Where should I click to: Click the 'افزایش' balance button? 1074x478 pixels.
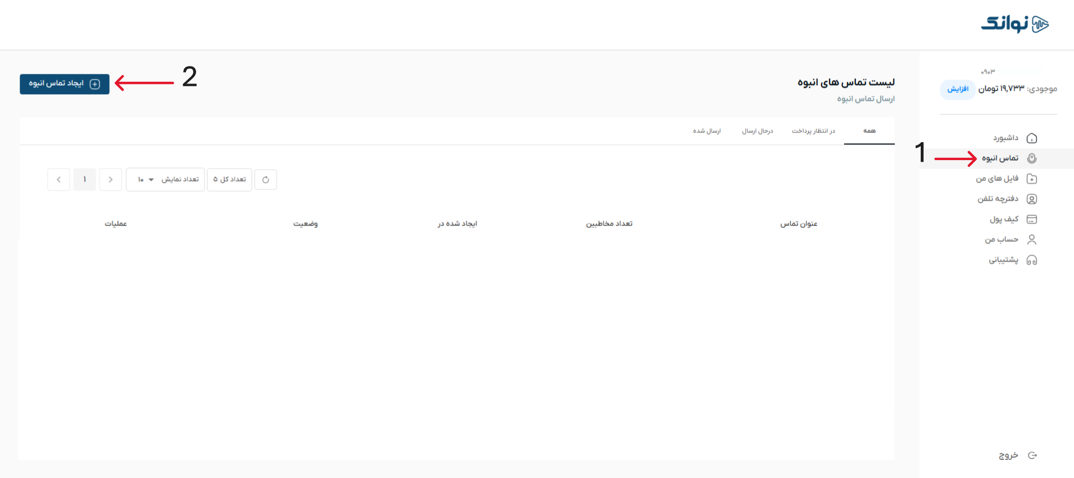tap(957, 89)
